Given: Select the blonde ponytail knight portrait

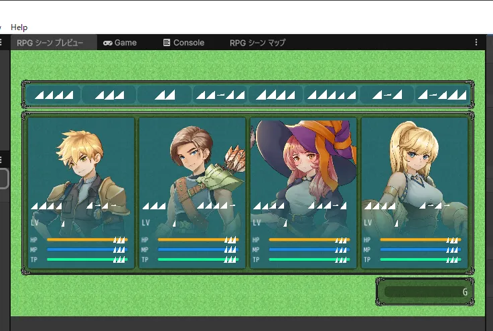Looking at the screenshot, I should (415, 167).
